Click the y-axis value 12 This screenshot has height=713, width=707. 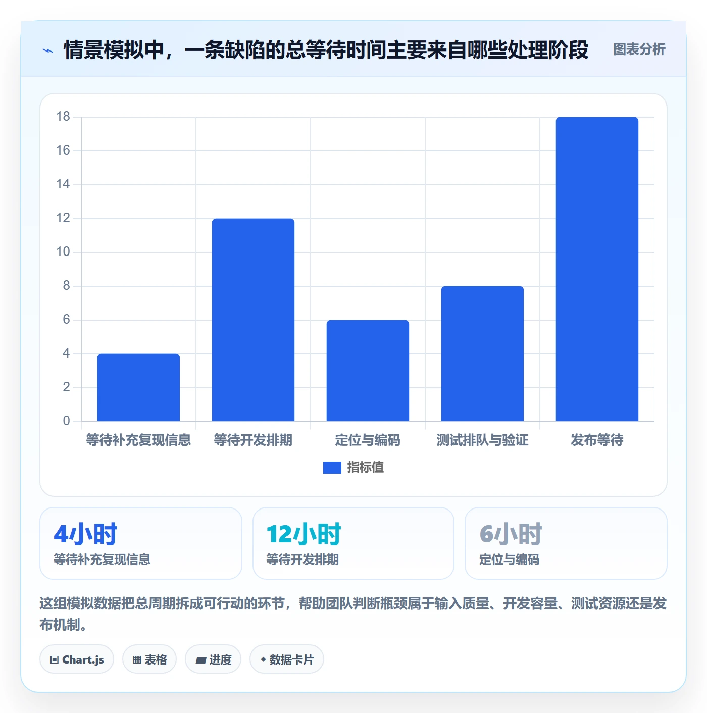[63, 218]
